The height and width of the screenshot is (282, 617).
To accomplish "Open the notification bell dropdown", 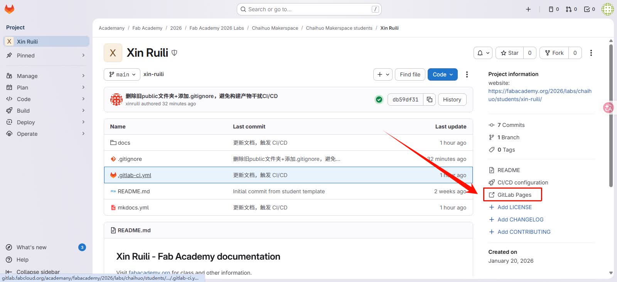I will [483, 53].
